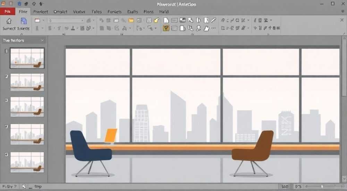Switch to the Onolict tab
This screenshot has width=347, height=191.
(60, 12)
